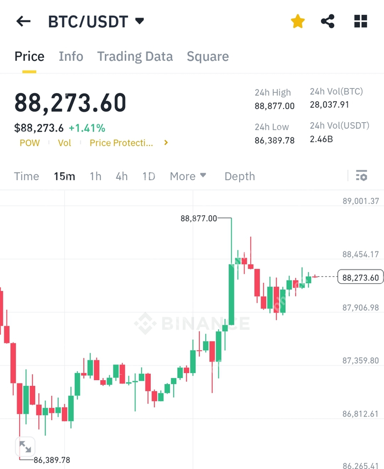Enter fullscreen chart mode via expand icon
The height and width of the screenshot is (469, 384).
25,447
